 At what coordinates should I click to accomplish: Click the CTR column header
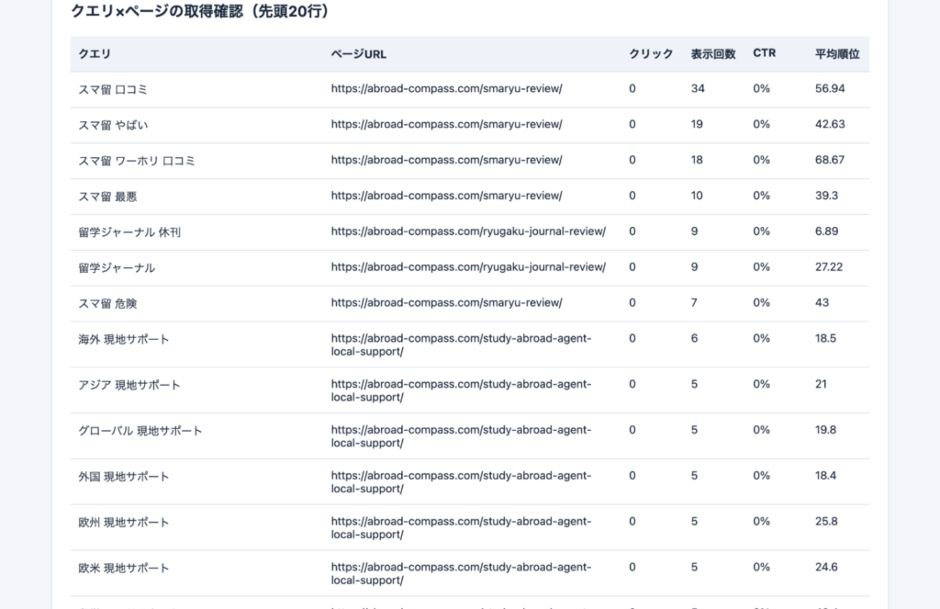(765, 53)
